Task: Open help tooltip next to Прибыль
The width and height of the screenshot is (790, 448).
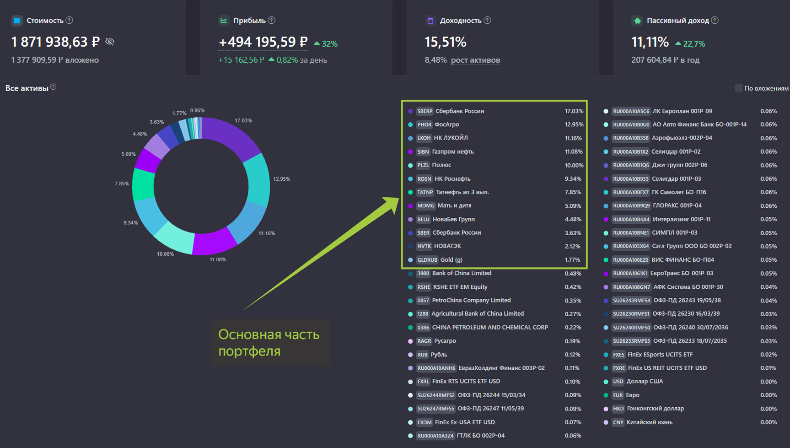Action: 272,20
